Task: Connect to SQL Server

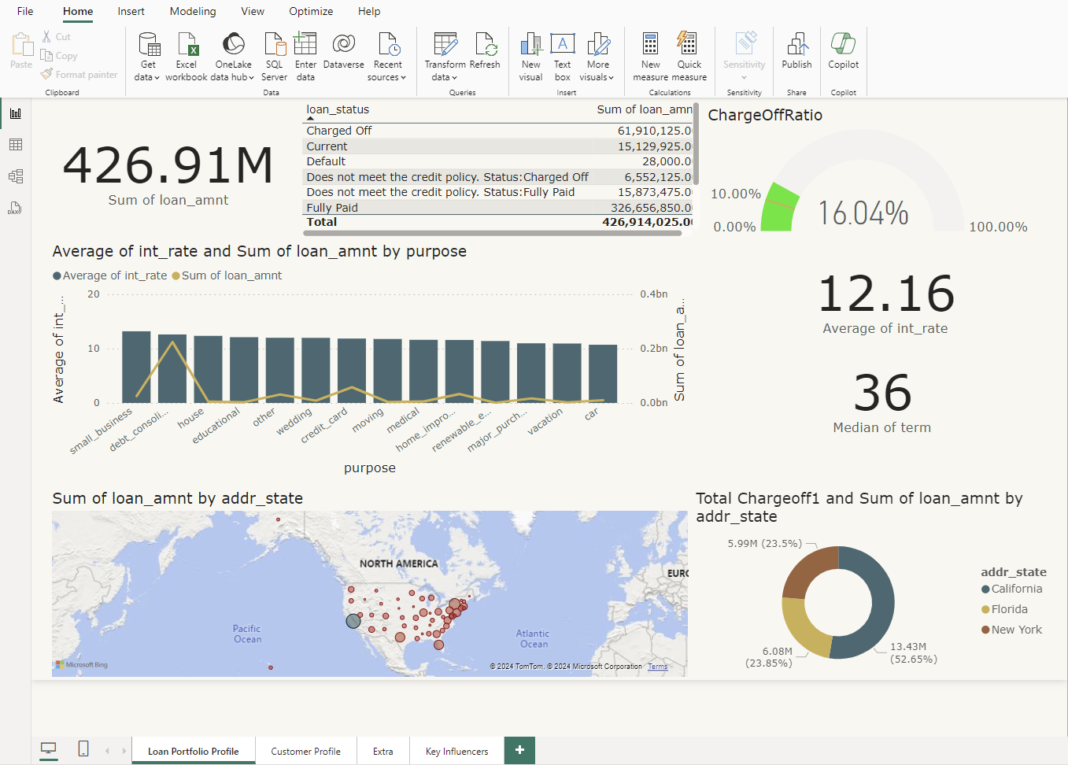Action: pos(274,57)
